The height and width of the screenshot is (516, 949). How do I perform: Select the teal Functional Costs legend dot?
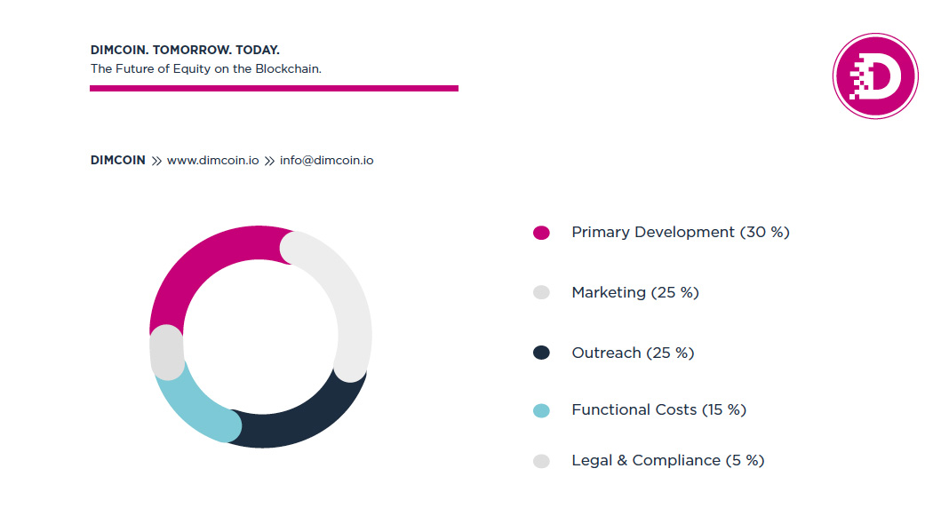pos(541,410)
